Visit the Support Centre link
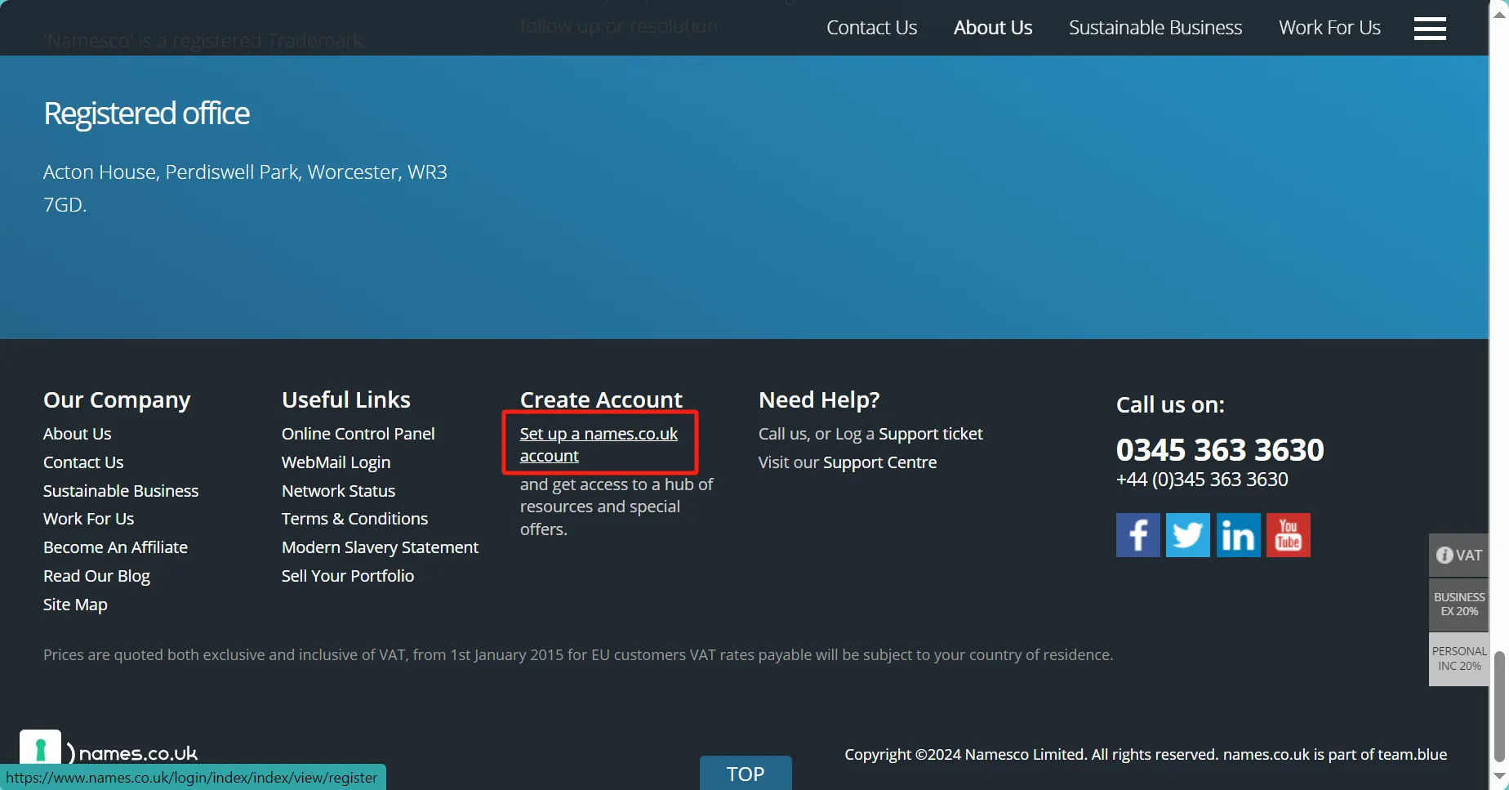1509x790 pixels. pos(880,462)
